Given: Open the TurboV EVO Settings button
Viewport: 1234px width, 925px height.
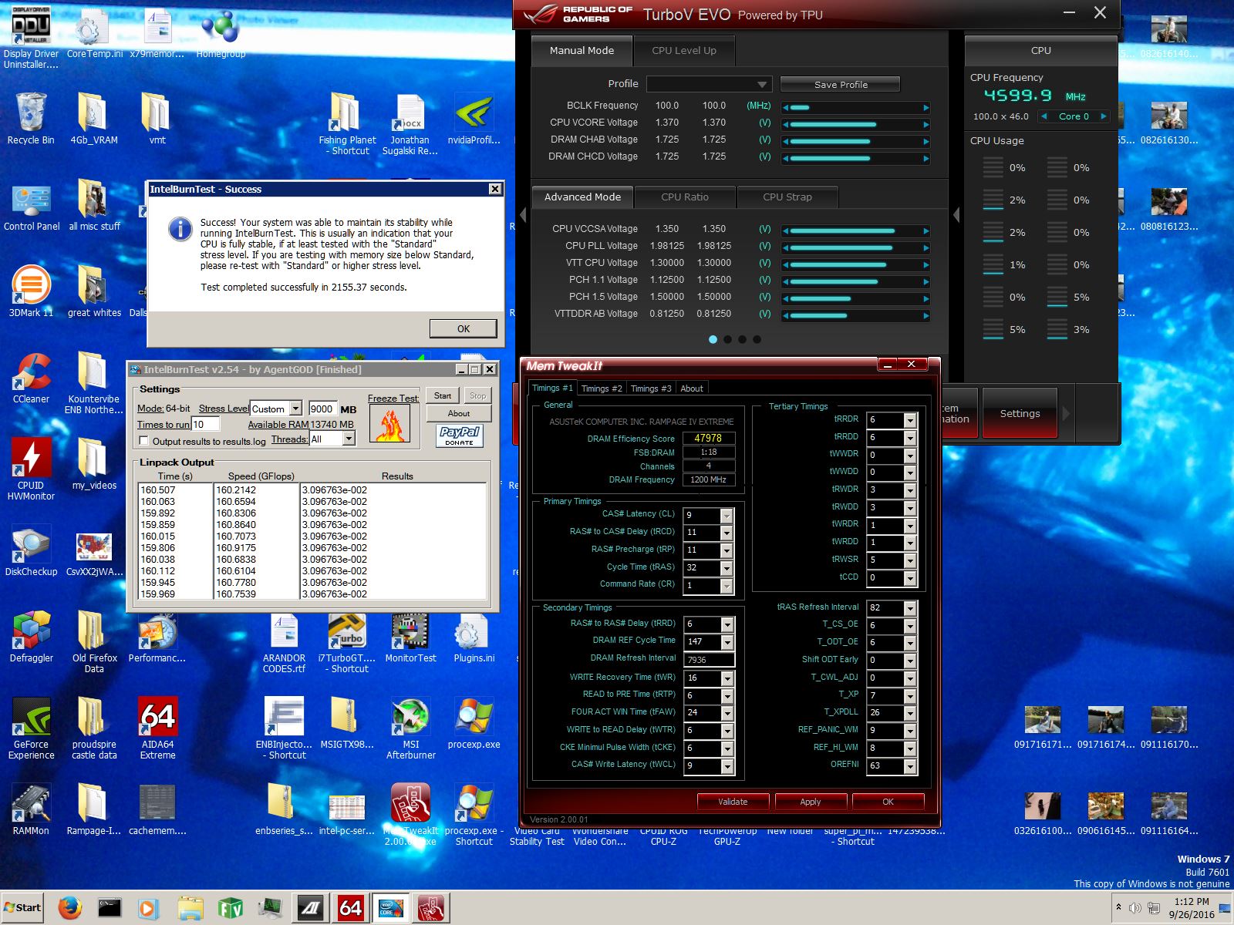Looking at the screenshot, I should [1020, 414].
